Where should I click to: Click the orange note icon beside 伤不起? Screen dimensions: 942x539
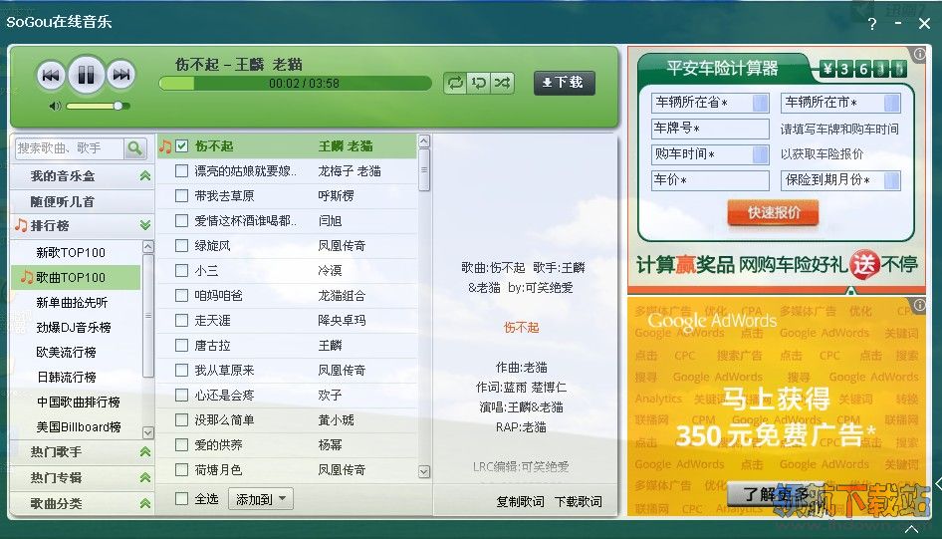[x=165, y=145]
